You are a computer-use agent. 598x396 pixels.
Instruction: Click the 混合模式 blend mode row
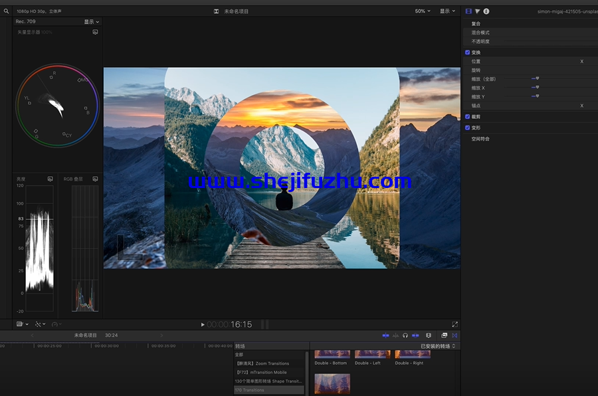530,33
